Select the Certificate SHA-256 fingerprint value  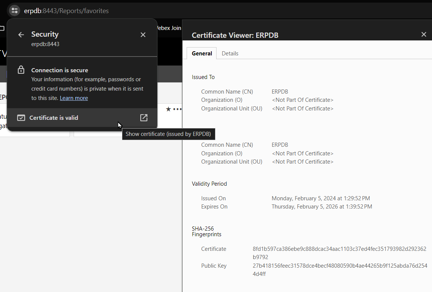[340, 253]
